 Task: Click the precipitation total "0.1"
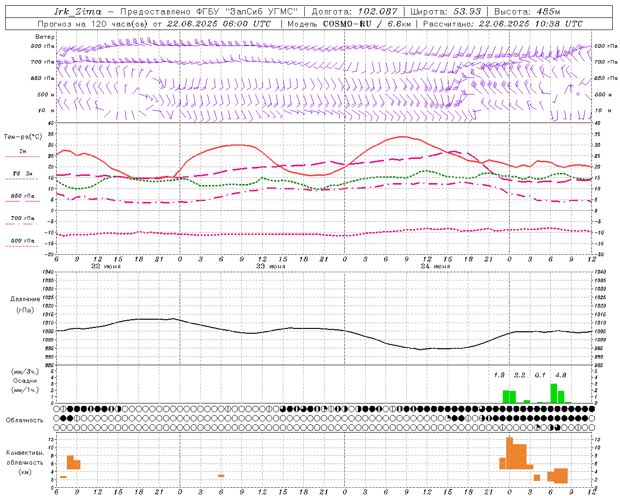540,375
